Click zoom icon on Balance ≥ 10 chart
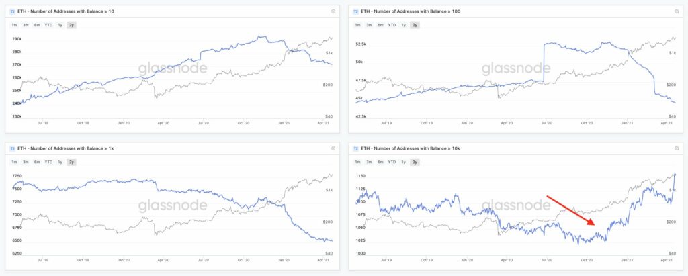 (x=333, y=12)
